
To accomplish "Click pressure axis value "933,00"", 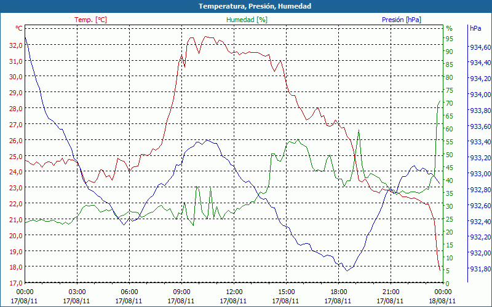I will click(480, 174).
